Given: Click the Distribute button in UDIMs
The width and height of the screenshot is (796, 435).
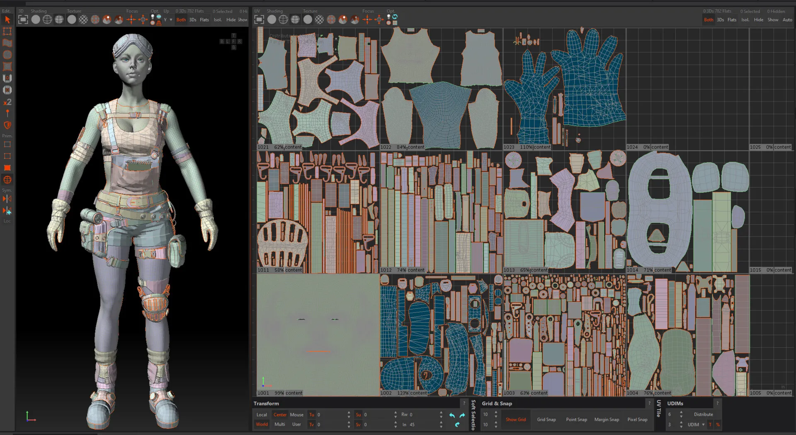Looking at the screenshot, I should tap(703, 414).
